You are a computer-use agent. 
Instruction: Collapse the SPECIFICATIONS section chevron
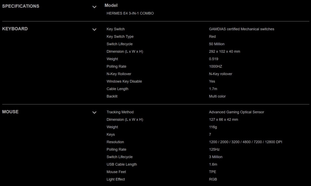(x=95, y=7)
